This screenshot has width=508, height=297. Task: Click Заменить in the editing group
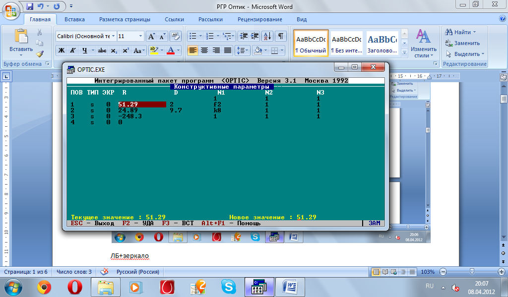tap(463, 43)
